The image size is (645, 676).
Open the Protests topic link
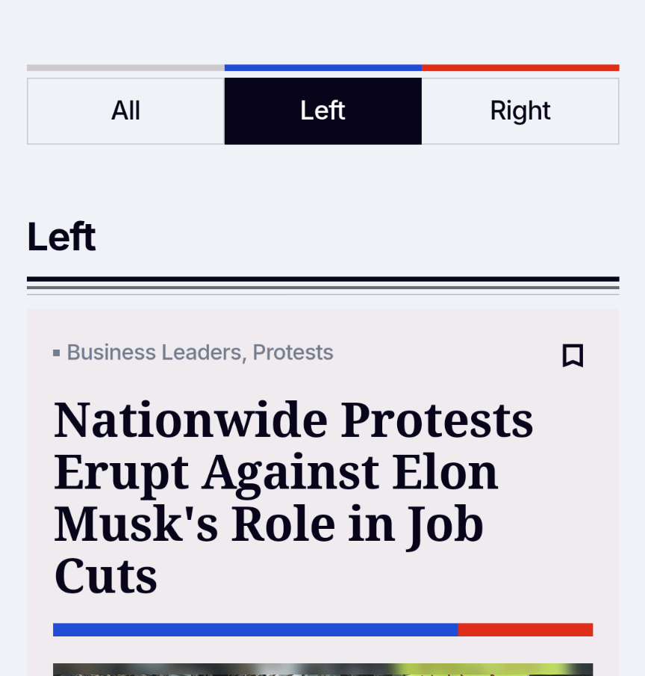click(x=293, y=353)
